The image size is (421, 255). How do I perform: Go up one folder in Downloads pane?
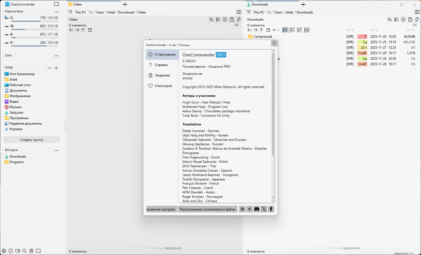[x=261, y=30]
